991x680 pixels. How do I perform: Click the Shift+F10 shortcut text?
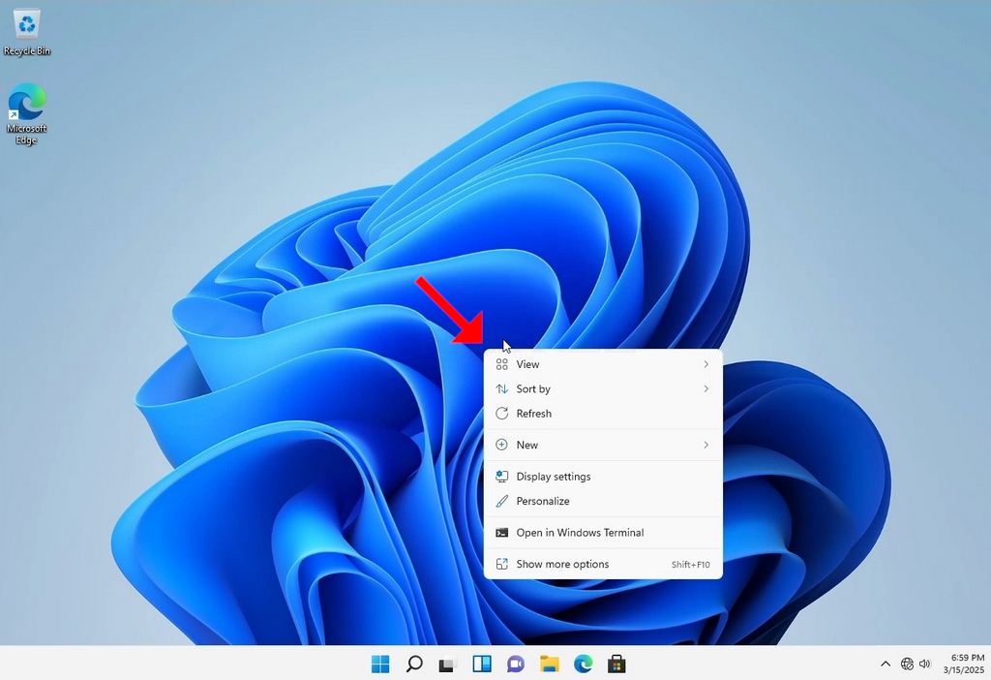click(x=690, y=565)
